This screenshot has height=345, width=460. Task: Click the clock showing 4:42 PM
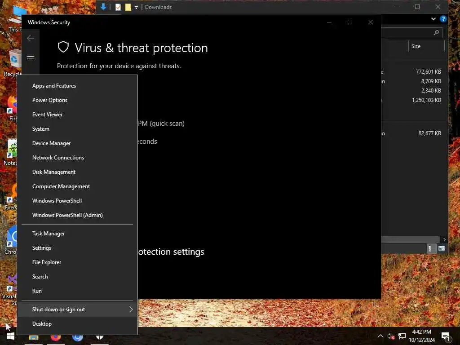pyautogui.click(x=421, y=332)
